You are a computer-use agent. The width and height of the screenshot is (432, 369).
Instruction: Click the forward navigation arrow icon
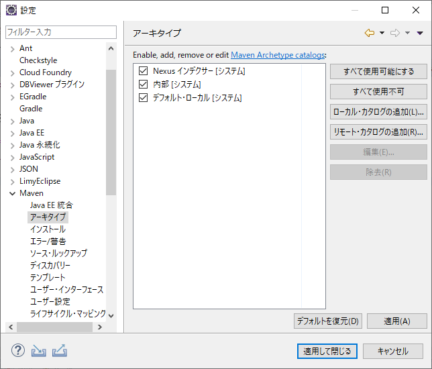point(395,33)
